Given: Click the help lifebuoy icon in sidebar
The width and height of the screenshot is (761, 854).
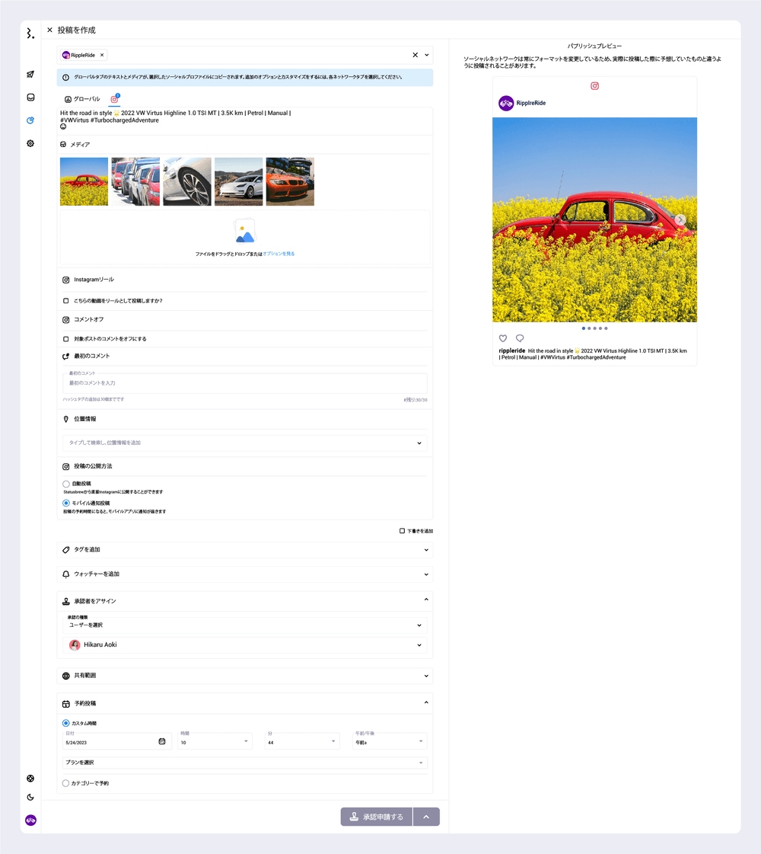Looking at the screenshot, I should click(30, 779).
